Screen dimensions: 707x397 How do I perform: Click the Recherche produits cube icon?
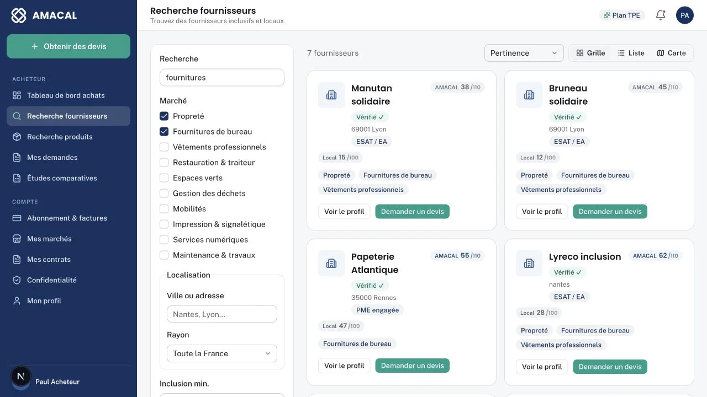point(17,137)
